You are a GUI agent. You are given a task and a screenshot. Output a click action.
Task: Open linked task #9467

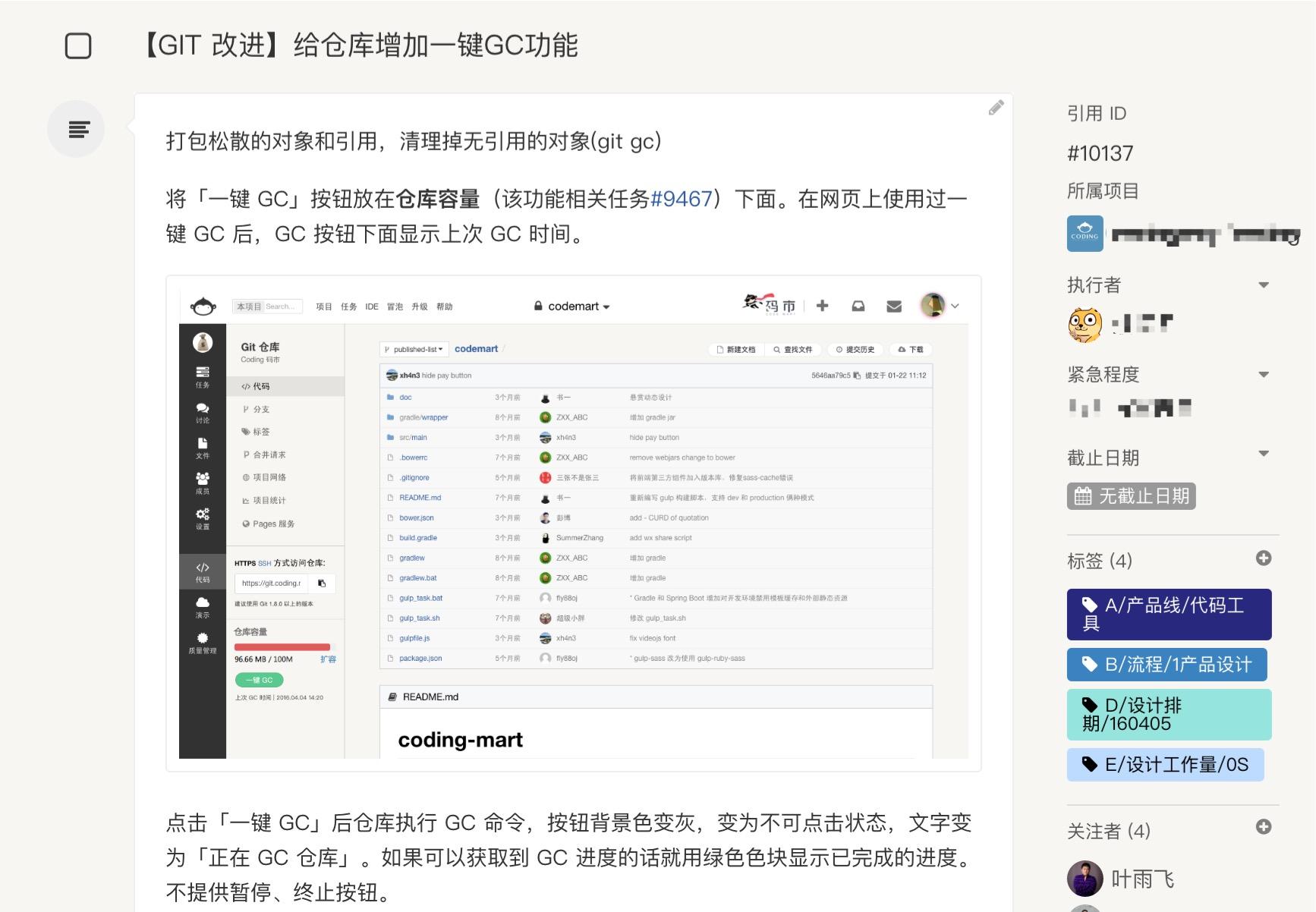tap(683, 199)
